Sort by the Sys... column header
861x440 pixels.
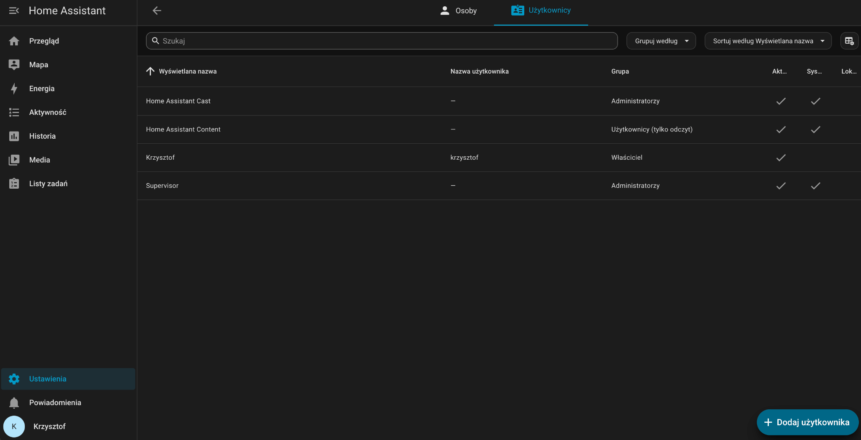(x=814, y=71)
